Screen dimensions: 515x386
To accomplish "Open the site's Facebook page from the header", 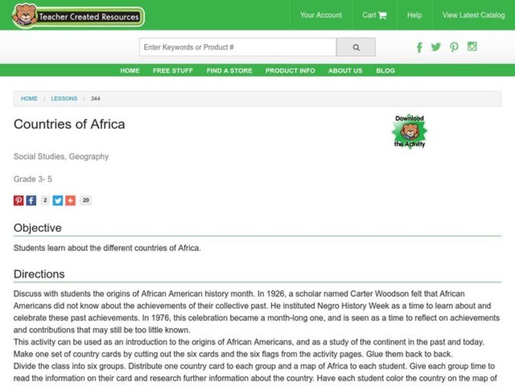I will click(419, 47).
